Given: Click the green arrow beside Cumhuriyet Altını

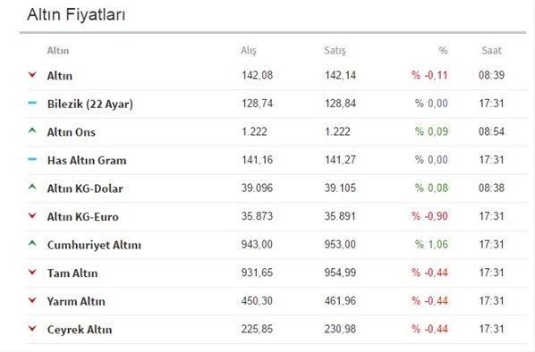Looking at the screenshot, I should (x=32, y=243).
